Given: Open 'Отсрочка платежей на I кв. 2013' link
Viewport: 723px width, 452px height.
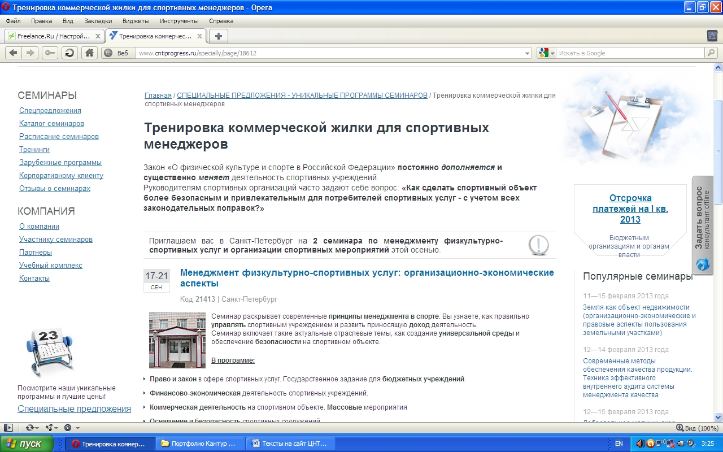Looking at the screenshot, I should (630, 208).
